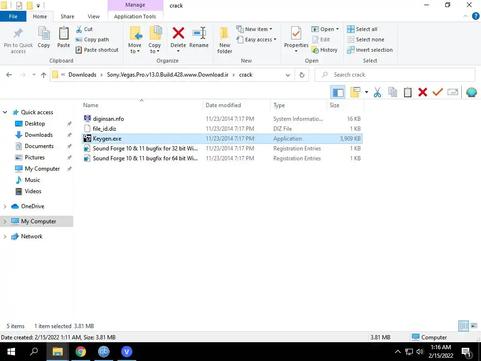Click Downloads in the address breadcrumb
The width and height of the screenshot is (481, 361).
point(82,75)
